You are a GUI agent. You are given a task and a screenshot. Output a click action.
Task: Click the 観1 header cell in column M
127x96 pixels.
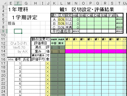point(69,39)
